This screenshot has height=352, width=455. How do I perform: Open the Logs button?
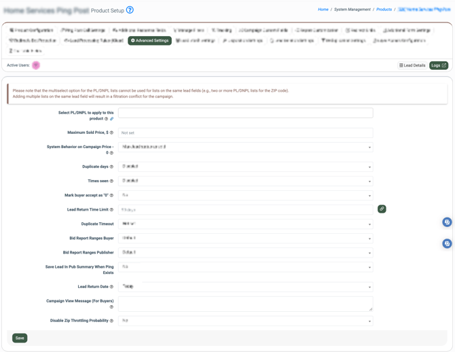439,65
